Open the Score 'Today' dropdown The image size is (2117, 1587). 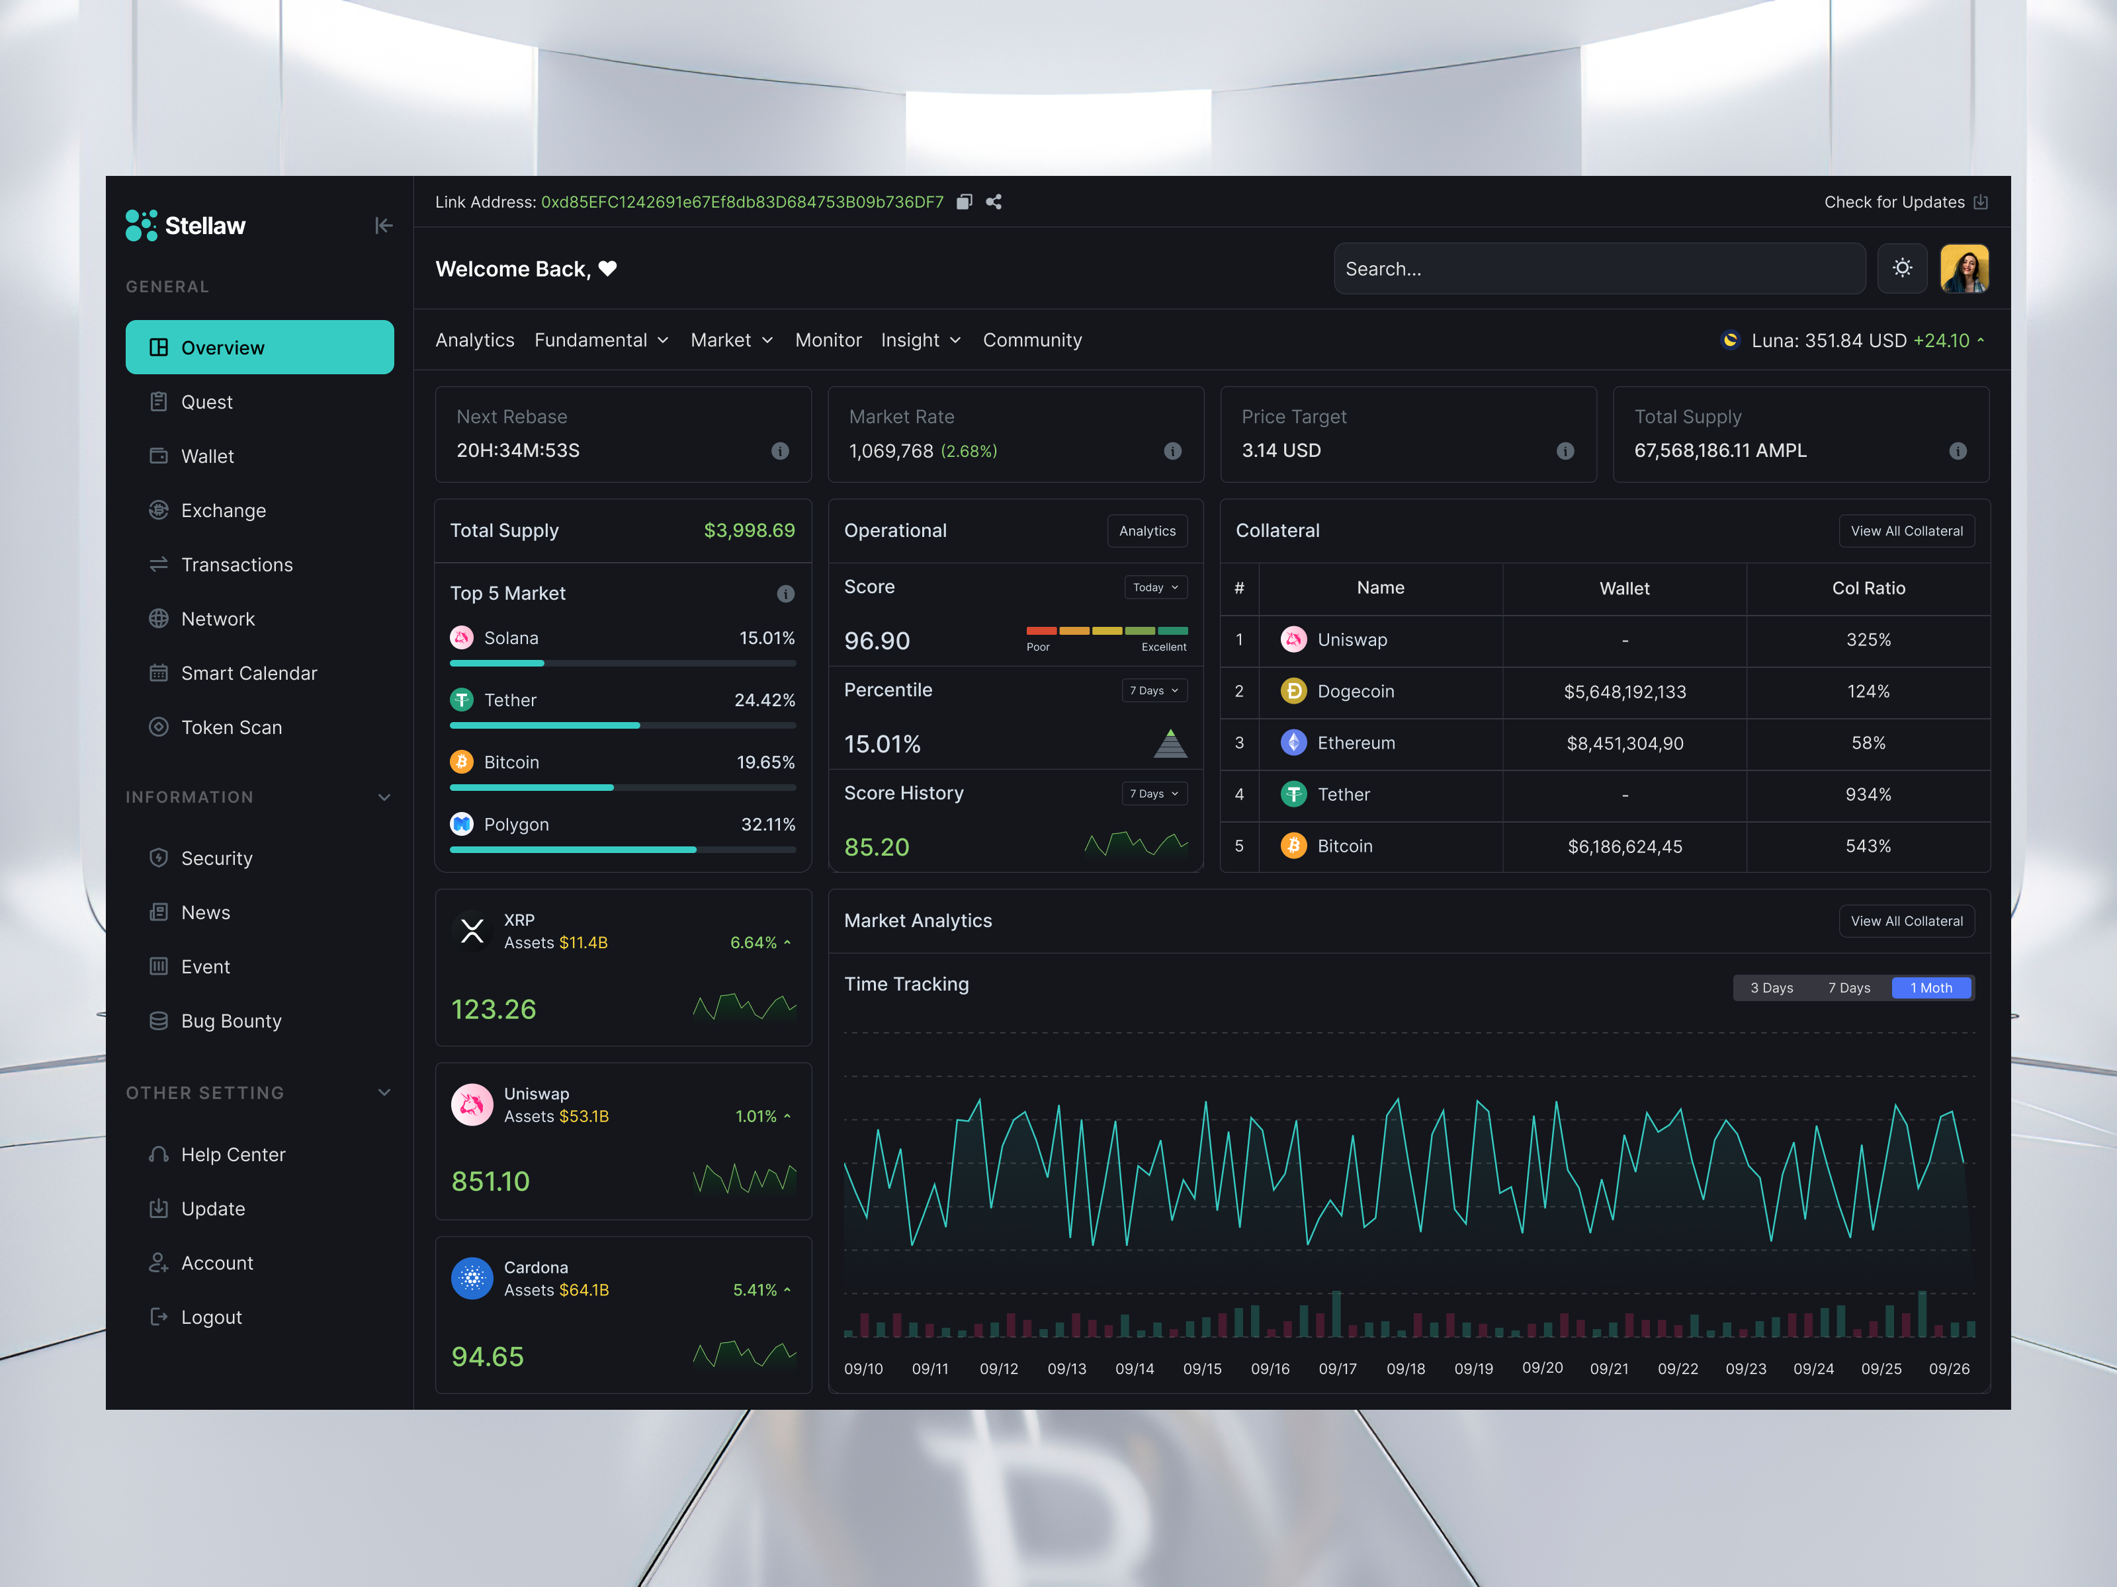[x=1155, y=587]
